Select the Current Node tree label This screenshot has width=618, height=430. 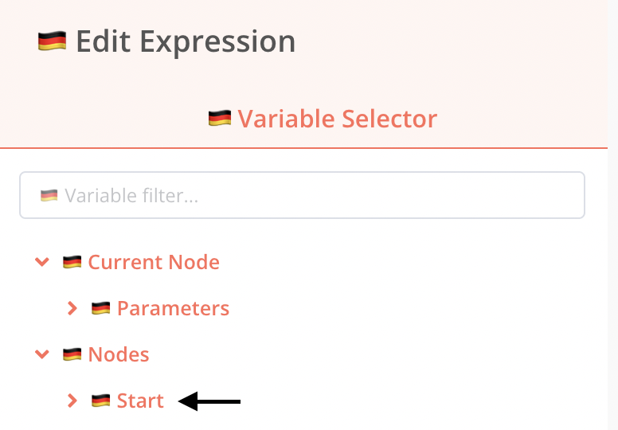pos(154,262)
